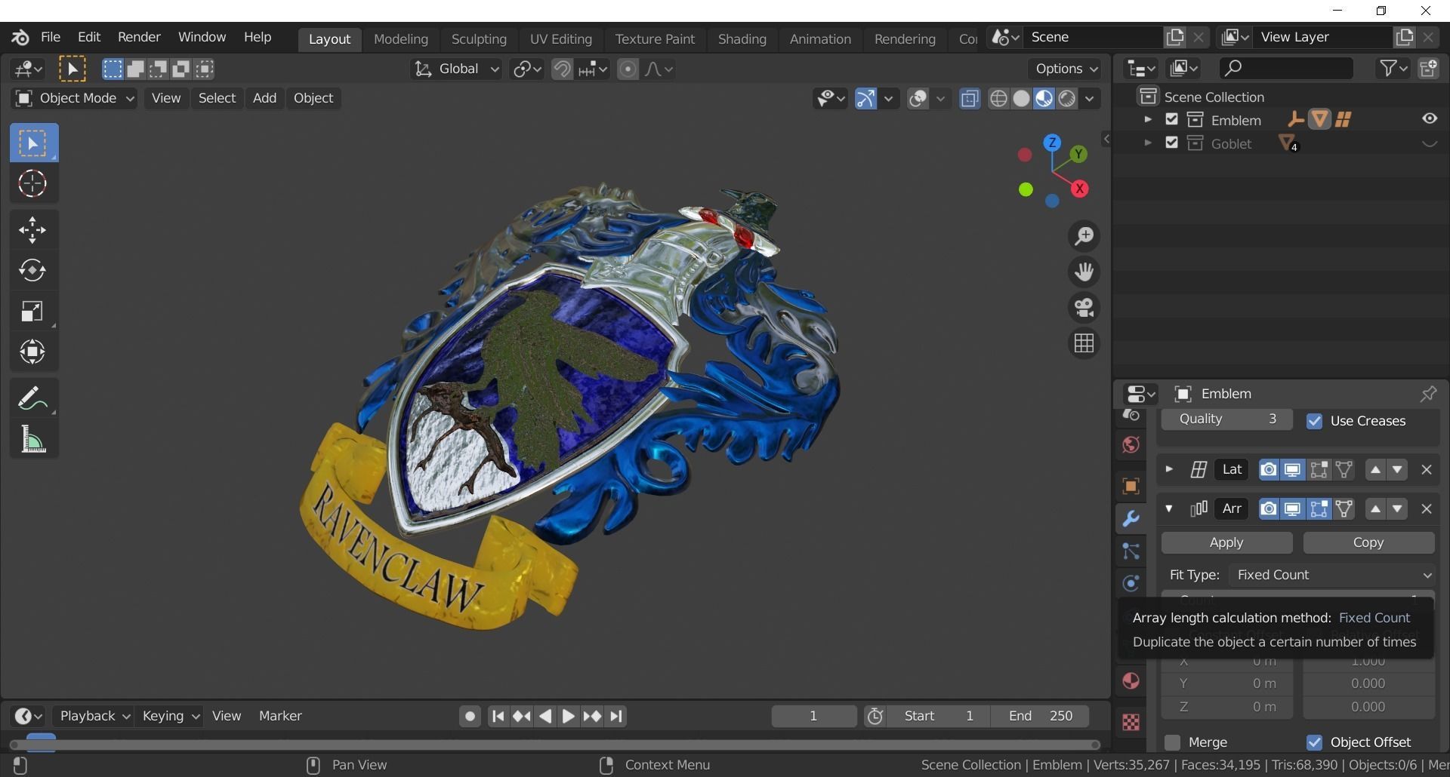The image size is (1450, 777).
Task: Select the Measure tool
Action: click(32, 438)
